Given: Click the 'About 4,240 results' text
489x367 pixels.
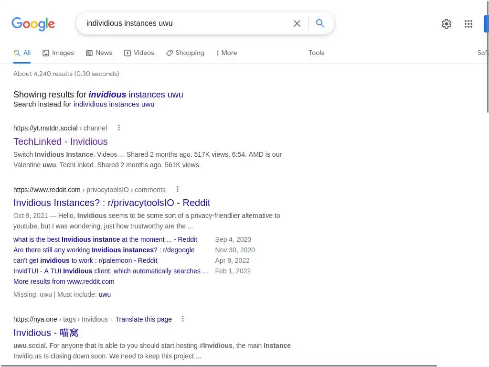Looking at the screenshot, I should click(x=66, y=74).
